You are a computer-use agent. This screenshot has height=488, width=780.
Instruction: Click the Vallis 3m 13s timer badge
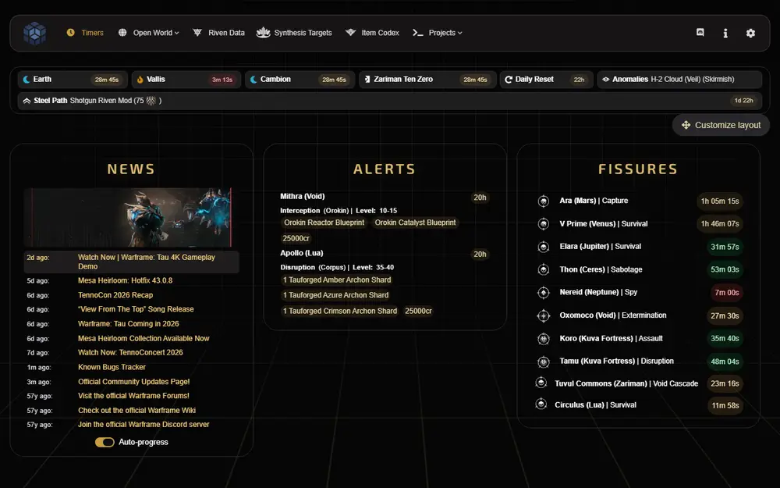coord(222,80)
